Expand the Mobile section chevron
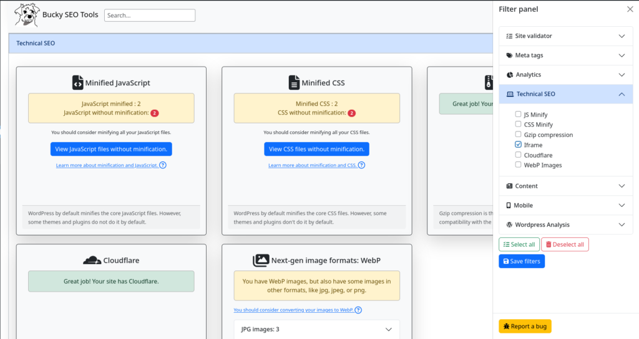Viewport: 639px width, 339px height. point(622,206)
